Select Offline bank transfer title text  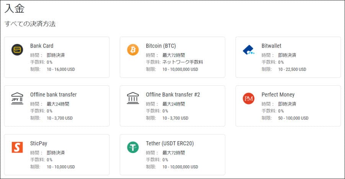[x=53, y=94]
